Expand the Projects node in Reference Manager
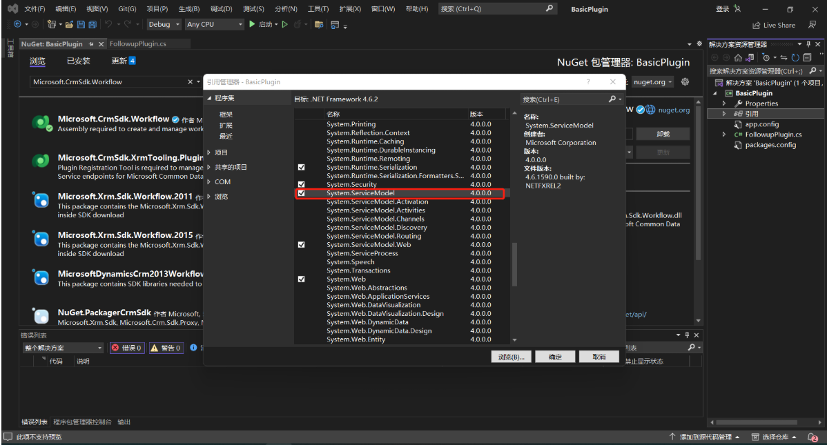This screenshot has height=445, width=827. click(x=209, y=152)
